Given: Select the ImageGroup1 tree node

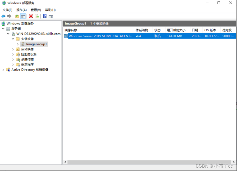Looking at the screenshot, I should coord(36,44).
